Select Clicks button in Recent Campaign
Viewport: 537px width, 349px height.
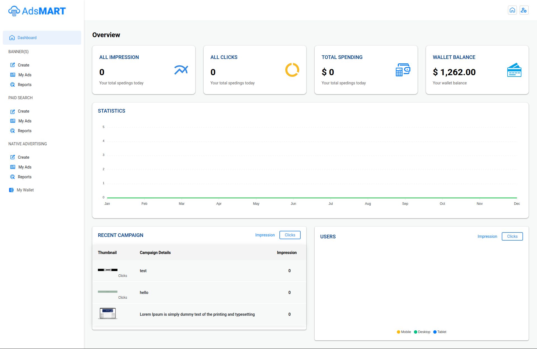coord(290,235)
